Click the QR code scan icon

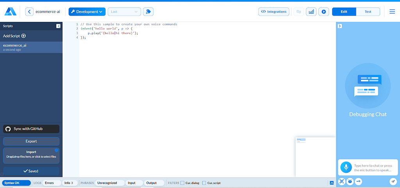[x=342, y=181]
